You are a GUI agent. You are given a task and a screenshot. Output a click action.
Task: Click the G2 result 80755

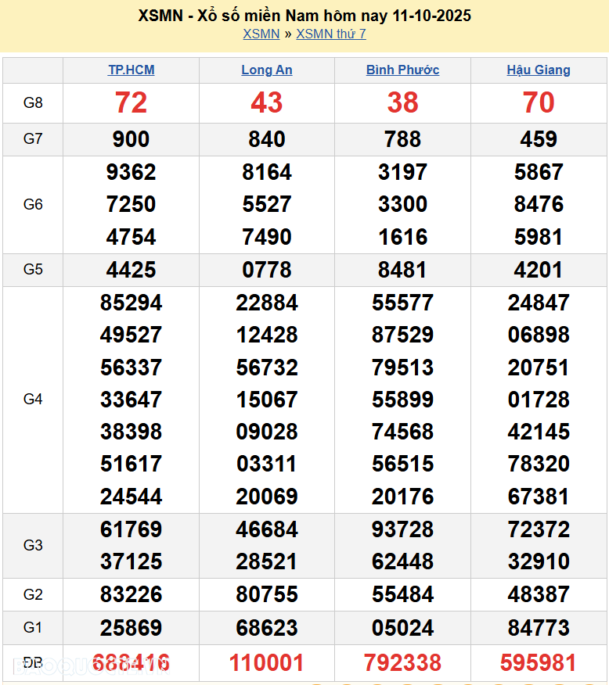pyautogui.click(x=266, y=594)
